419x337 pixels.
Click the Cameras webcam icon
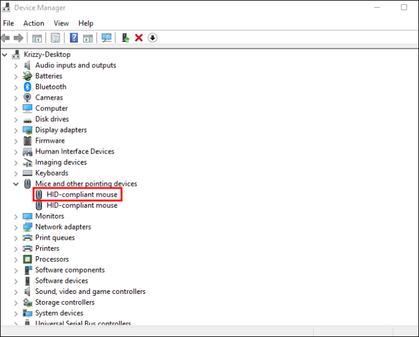click(27, 98)
